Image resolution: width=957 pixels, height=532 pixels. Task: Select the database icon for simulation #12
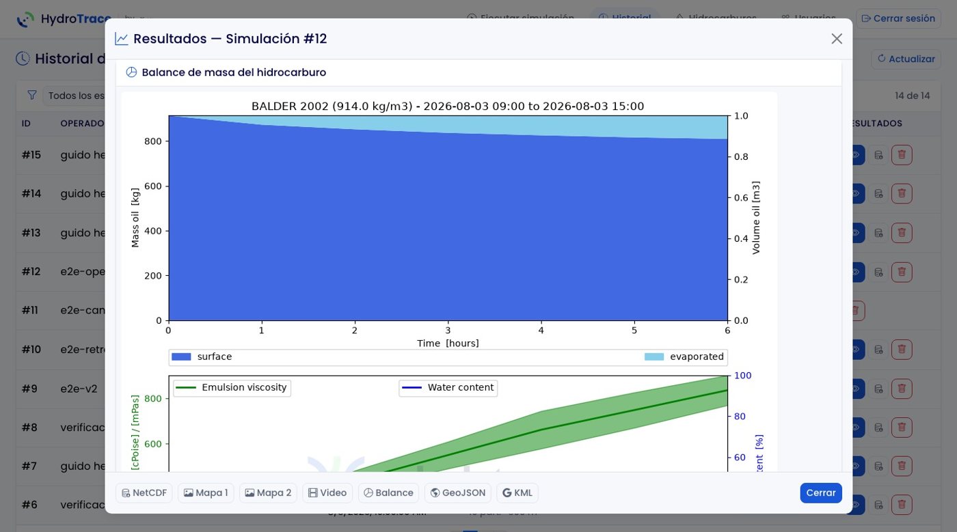click(878, 272)
